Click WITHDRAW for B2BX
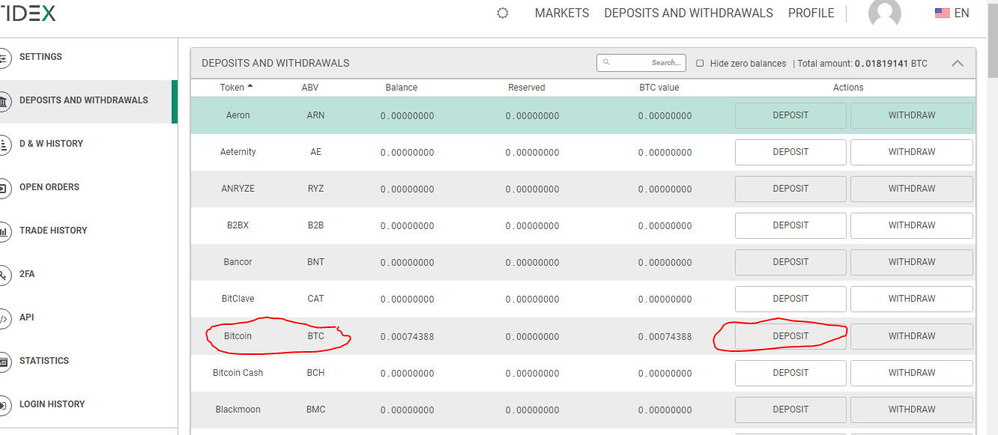 coord(912,225)
